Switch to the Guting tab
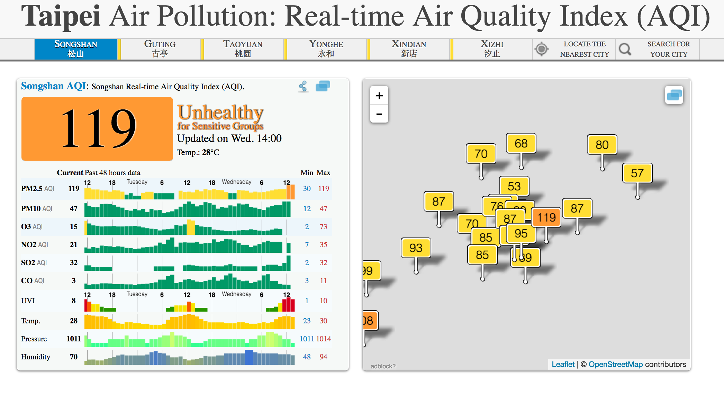 point(160,49)
